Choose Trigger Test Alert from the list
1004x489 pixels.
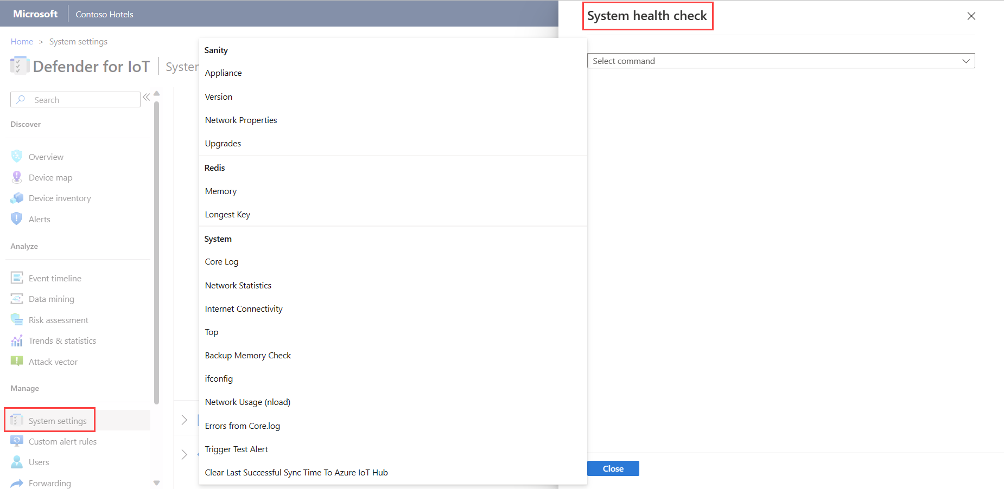point(236,449)
